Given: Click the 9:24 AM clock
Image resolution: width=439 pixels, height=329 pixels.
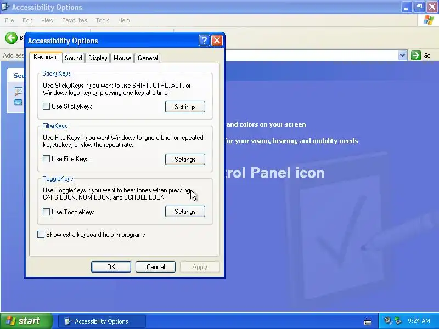Looking at the screenshot, I should (x=419, y=321).
